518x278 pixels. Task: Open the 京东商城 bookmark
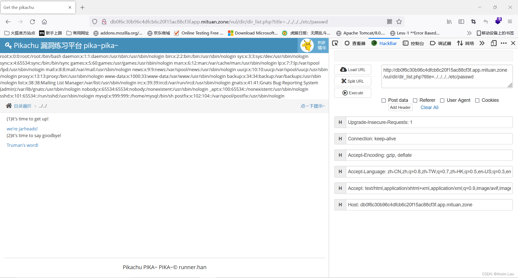coord(159,33)
